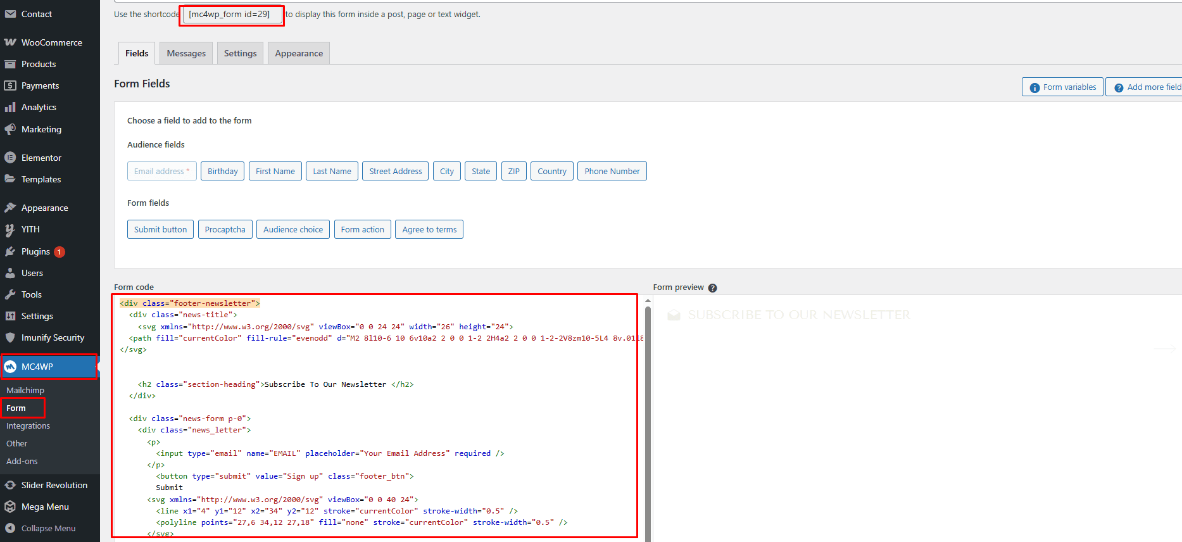The width and height of the screenshot is (1182, 542).
Task: Click the YITH icon in sidebar
Action: coord(10,229)
